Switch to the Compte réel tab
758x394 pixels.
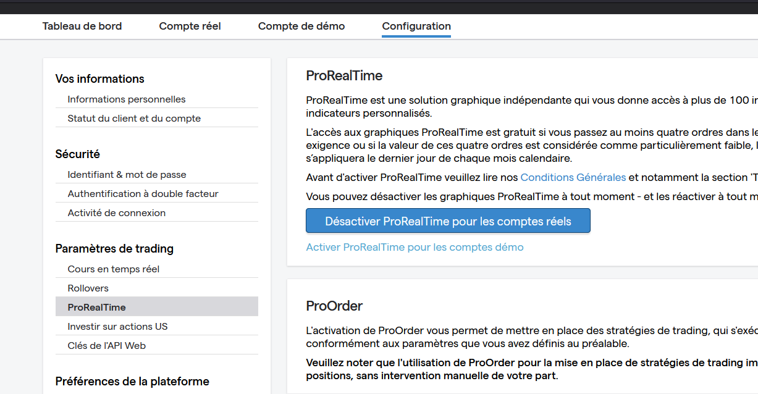[190, 26]
